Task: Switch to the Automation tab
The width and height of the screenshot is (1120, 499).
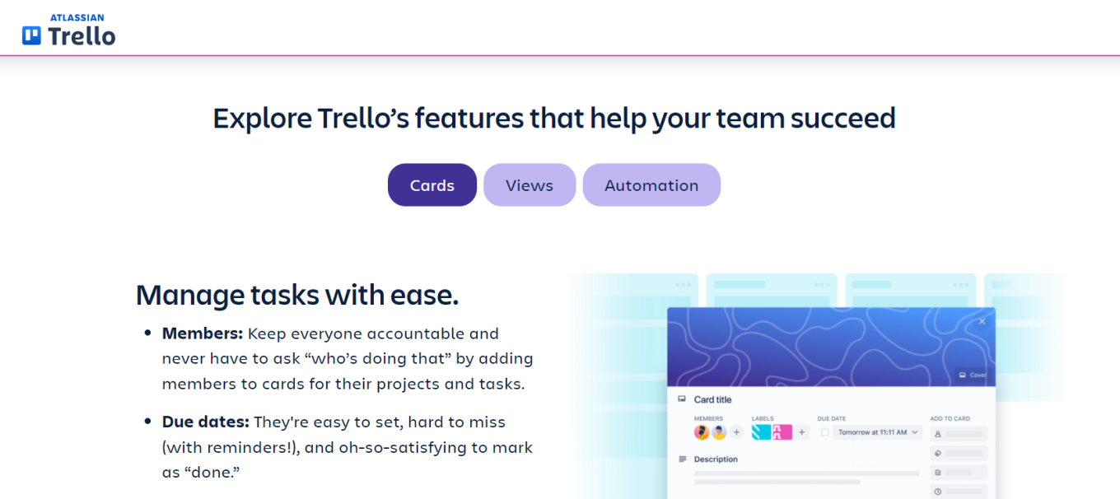Action: point(651,184)
